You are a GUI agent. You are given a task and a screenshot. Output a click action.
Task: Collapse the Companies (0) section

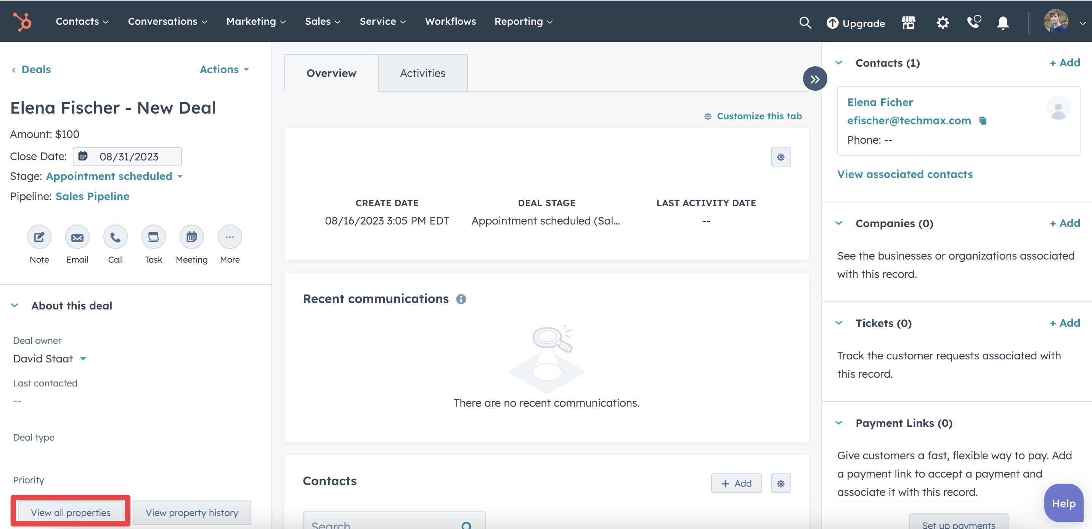(x=838, y=223)
